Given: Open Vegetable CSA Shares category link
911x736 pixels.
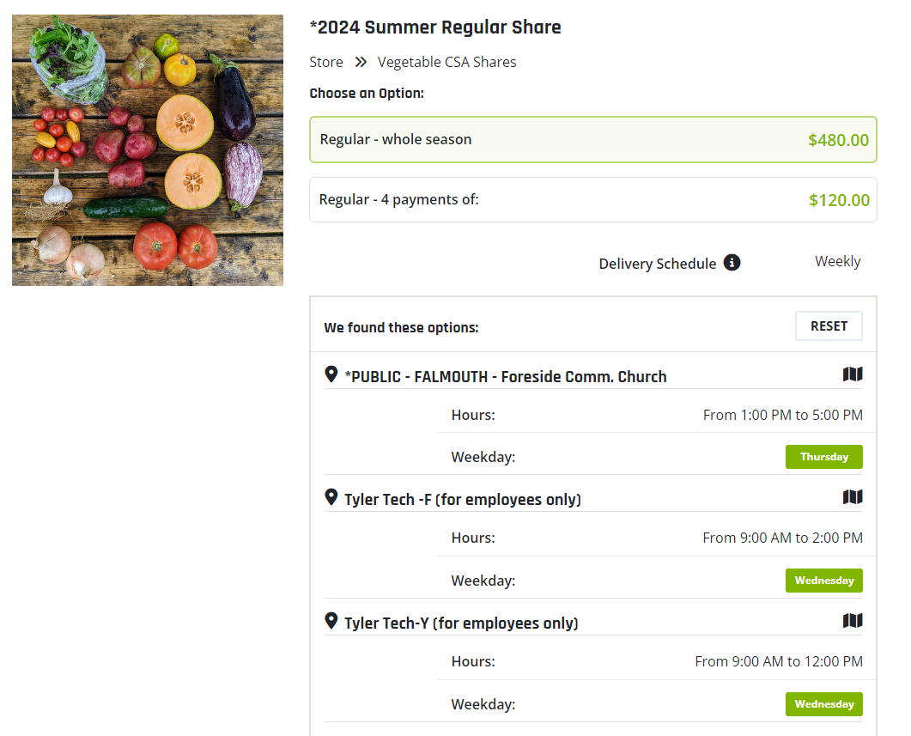Looking at the screenshot, I should pyautogui.click(x=446, y=62).
